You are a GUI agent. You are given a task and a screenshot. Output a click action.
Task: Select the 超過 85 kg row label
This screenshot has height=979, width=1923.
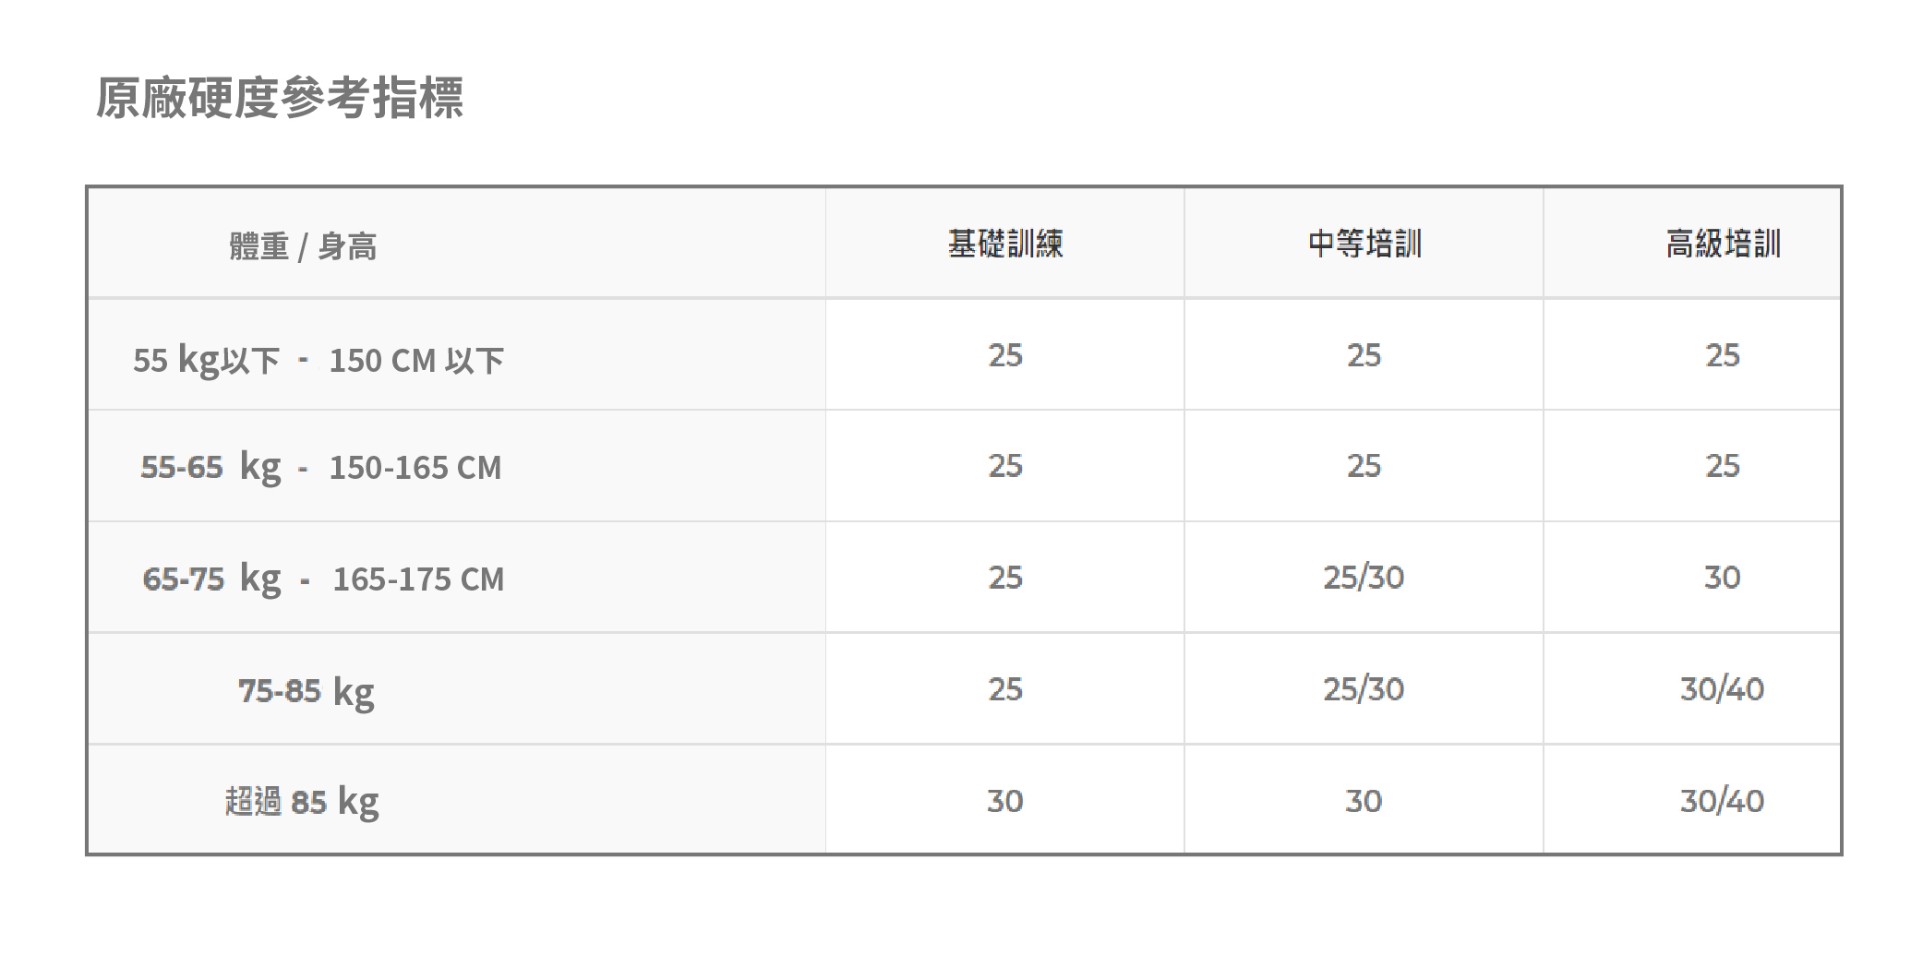point(302,801)
